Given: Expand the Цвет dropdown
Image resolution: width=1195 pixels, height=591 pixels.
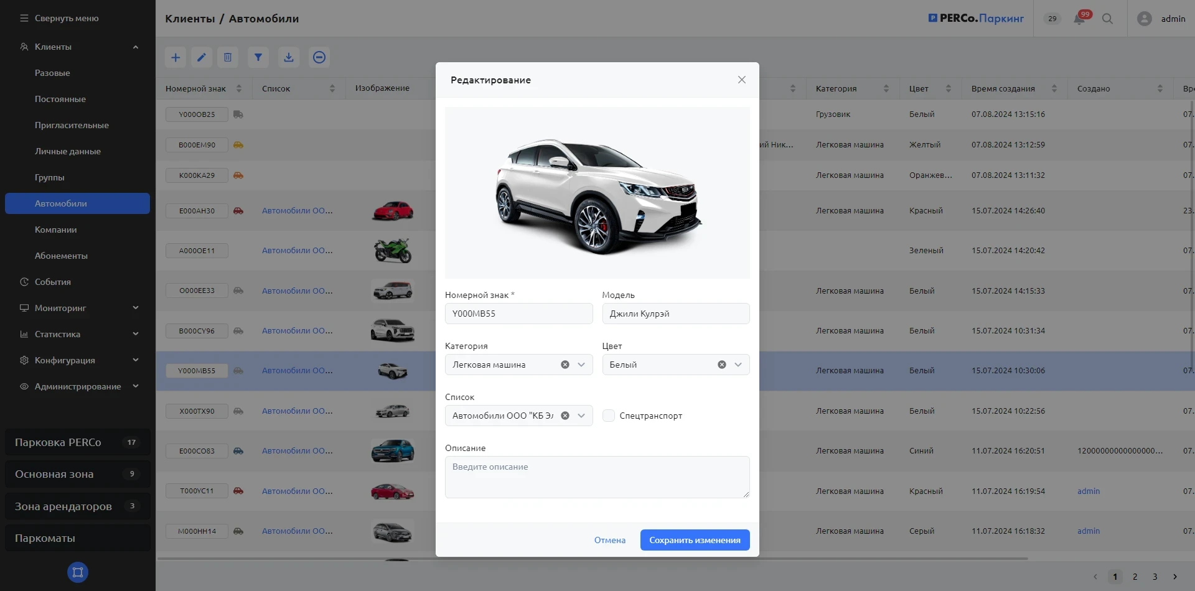Looking at the screenshot, I should tap(738, 365).
